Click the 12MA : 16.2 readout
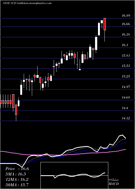This screenshot has width=135, height=189. (x=17, y=180)
